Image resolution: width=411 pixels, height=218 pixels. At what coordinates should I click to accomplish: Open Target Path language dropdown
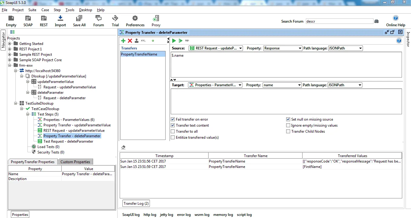(345, 85)
